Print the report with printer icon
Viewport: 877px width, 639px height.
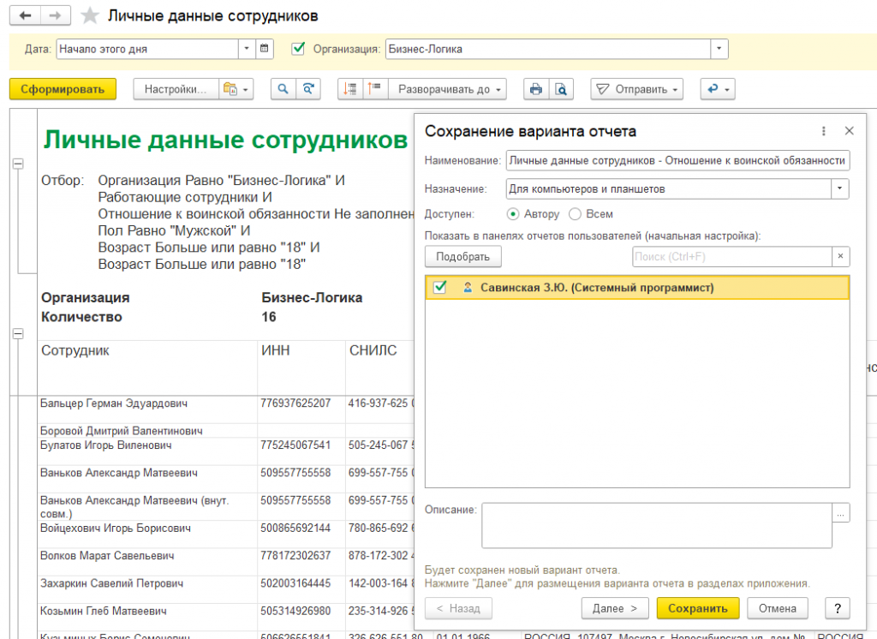[x=536, y=89]
